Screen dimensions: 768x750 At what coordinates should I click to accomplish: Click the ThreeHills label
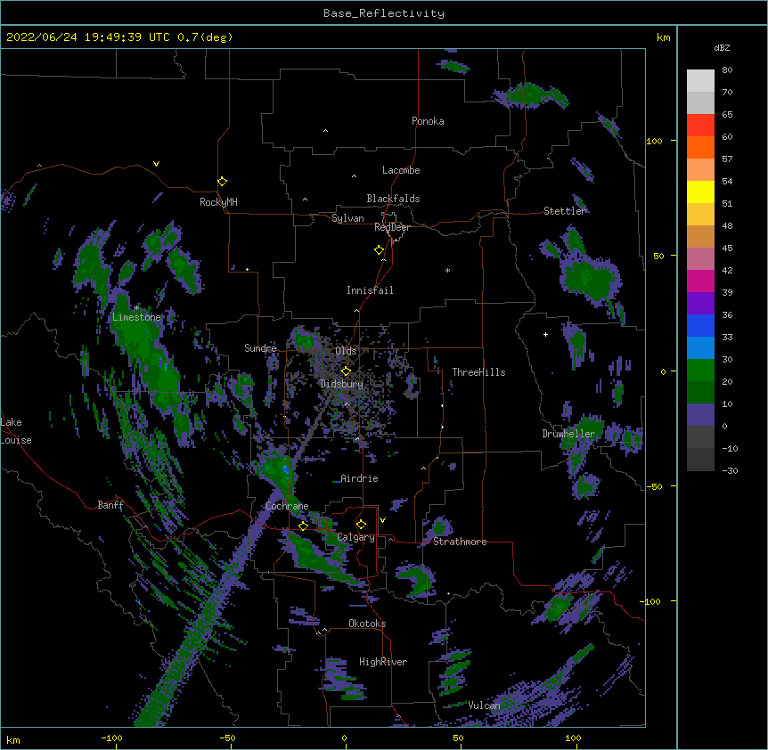pos(479,372)
